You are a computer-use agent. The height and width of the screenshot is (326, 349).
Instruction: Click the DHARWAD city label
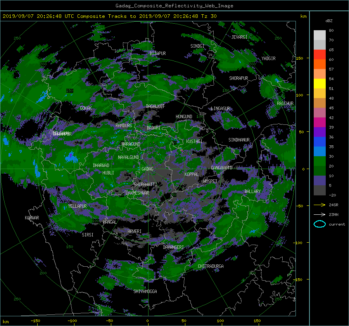pyautogui.click(x=101, y=166)
